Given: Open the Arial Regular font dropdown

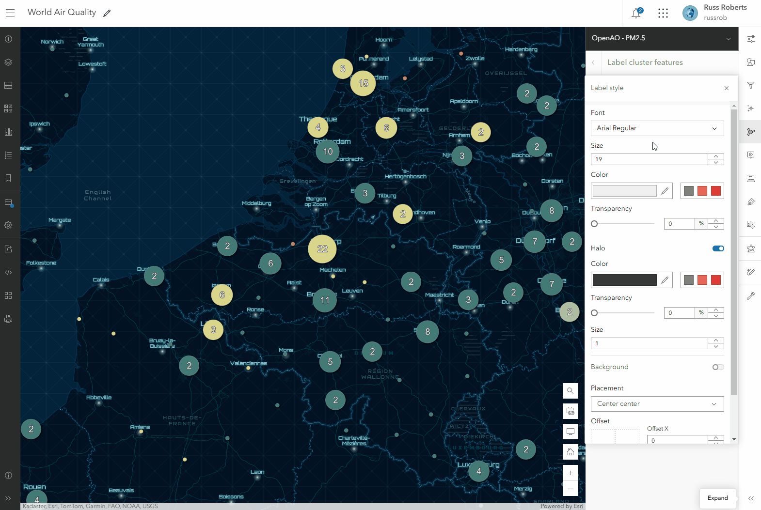Looking at the screenshot, I should [657, 128].
